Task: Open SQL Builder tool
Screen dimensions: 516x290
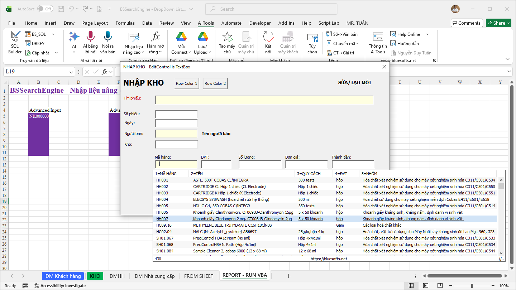Action: 15,43
